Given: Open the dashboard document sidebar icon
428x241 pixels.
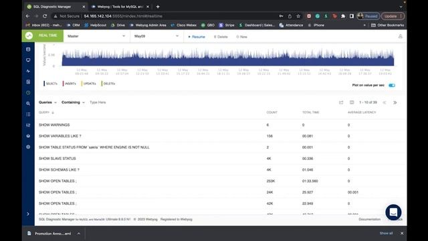Looking at the screenshot, I should 28,82.
